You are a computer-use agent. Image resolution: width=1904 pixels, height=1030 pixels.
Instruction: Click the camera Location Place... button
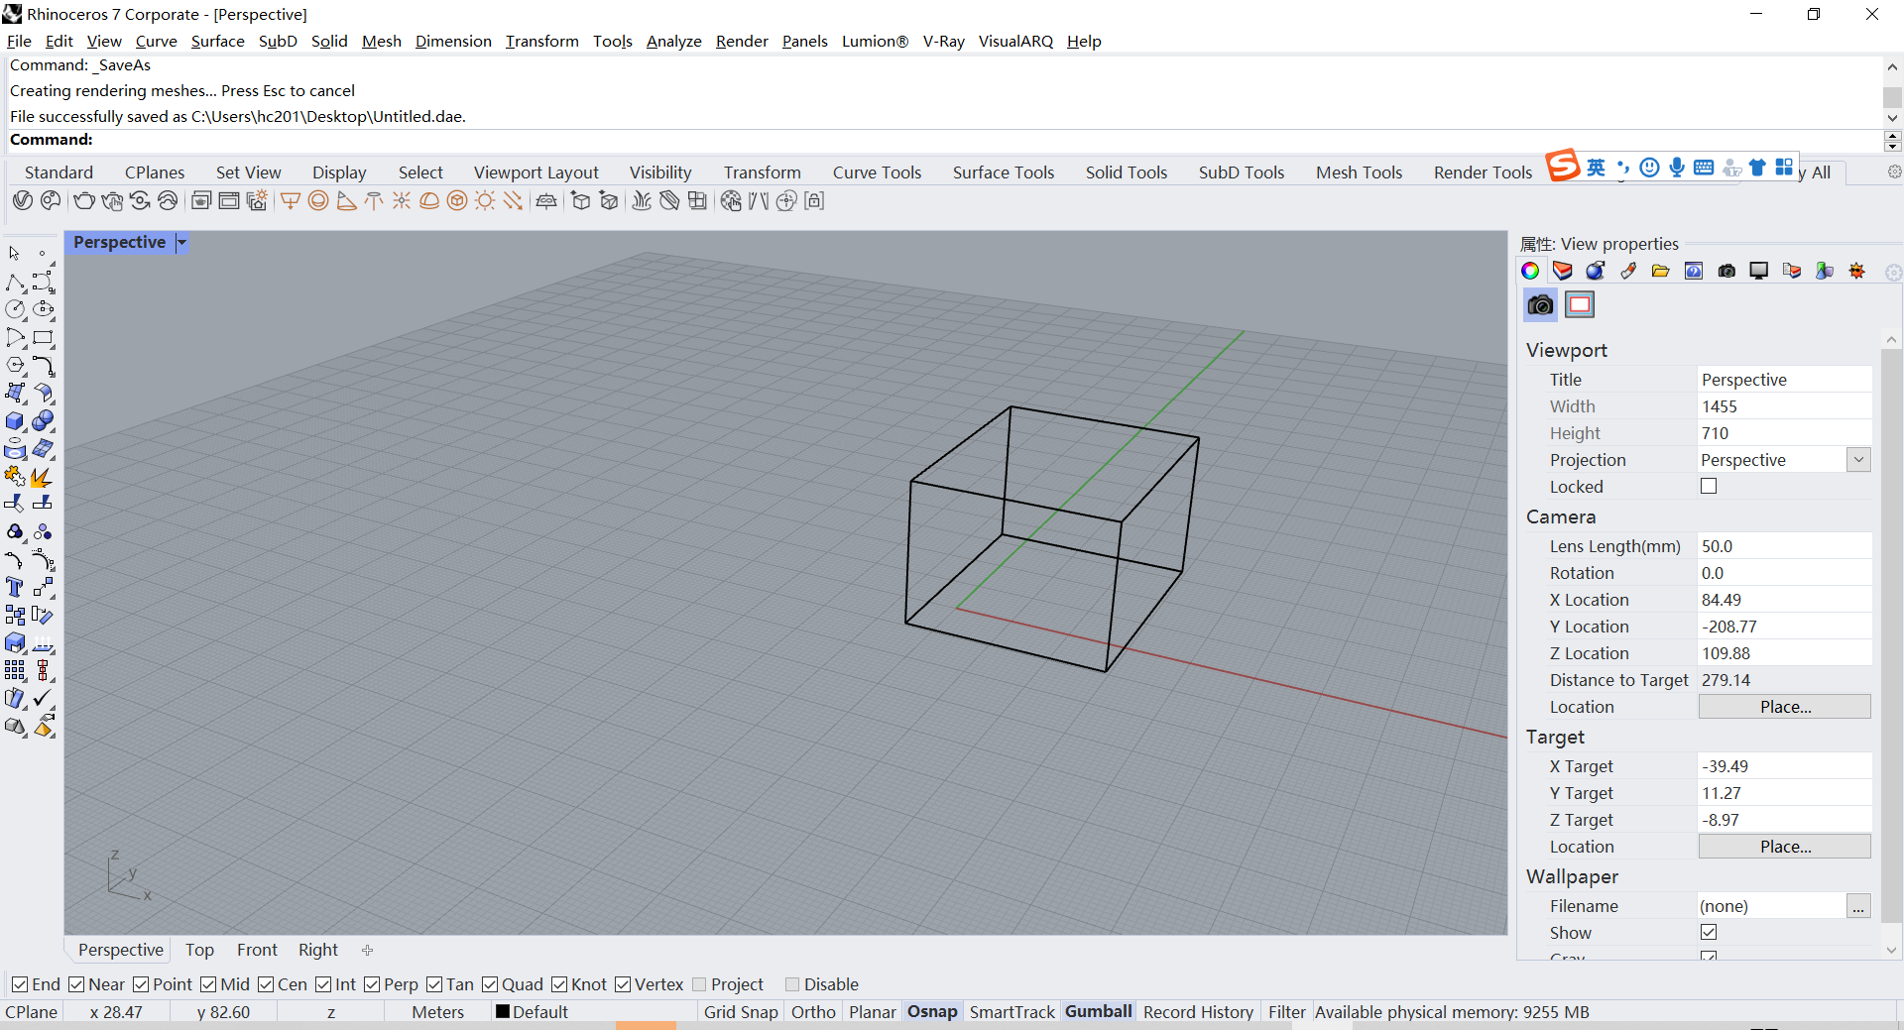pyautogui.click(x=1785, y=707)
